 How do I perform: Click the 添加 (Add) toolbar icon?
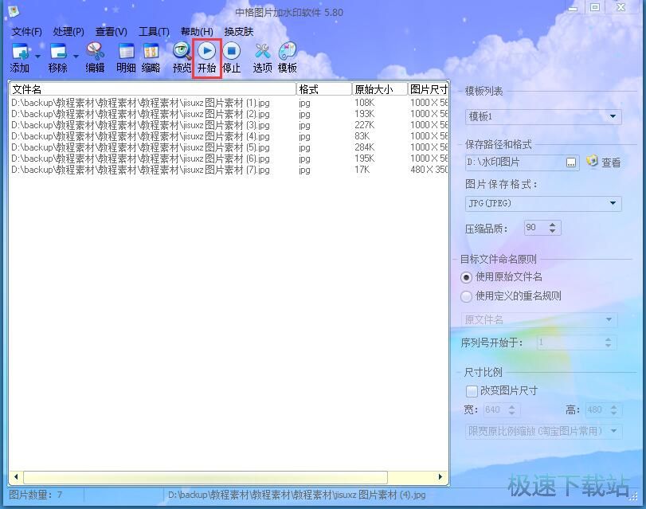coord(20,53)
